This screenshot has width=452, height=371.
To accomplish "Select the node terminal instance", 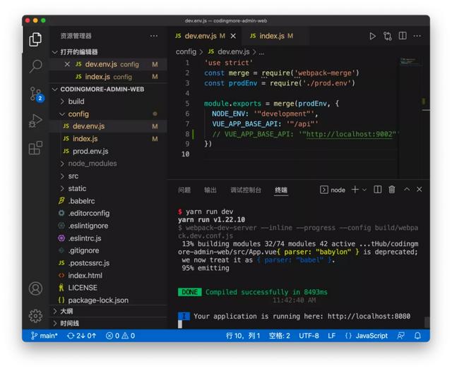I will coord(333,190).
